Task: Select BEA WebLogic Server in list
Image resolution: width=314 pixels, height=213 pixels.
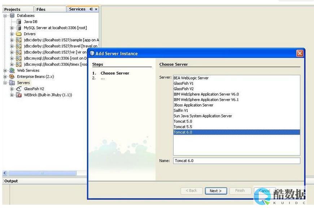Action: click(x=236, y=78)
